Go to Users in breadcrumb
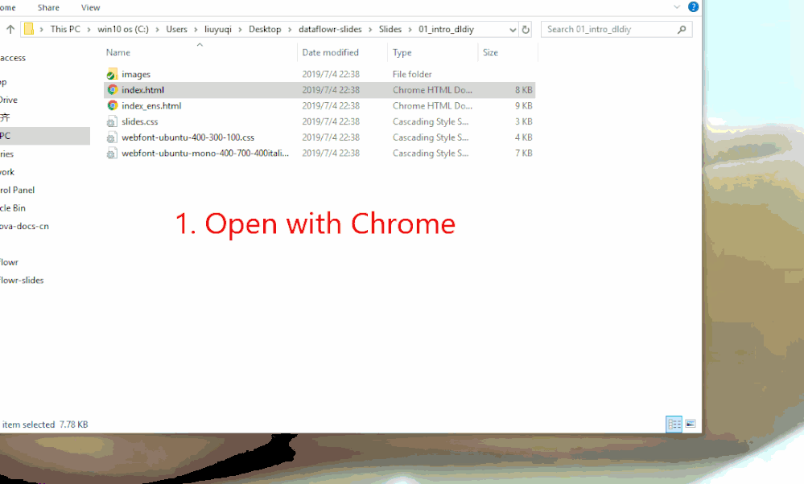Screen dimensions: 804x484 point(176,29)
